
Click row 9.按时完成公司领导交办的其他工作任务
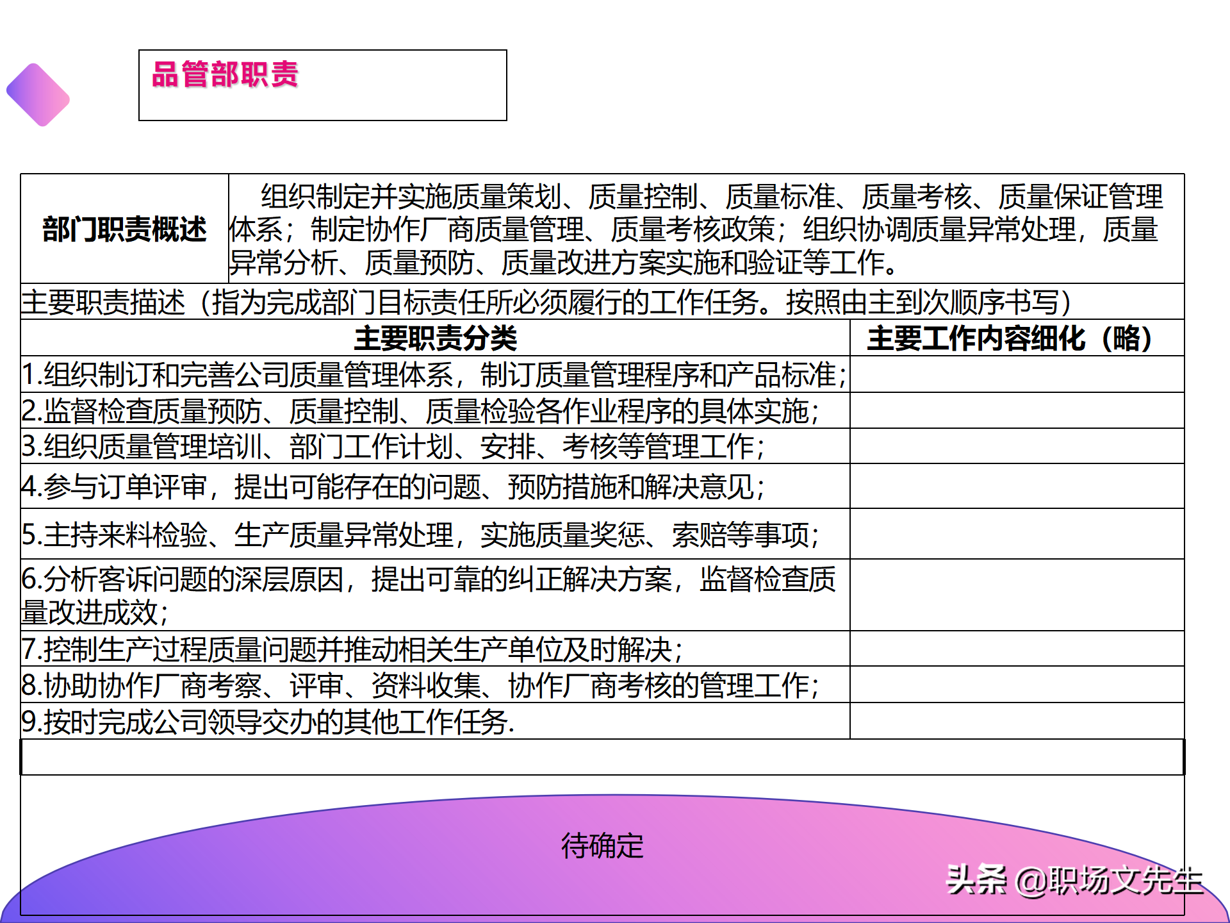point(435,721)
